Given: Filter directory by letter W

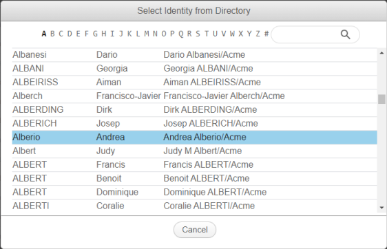Looking at the screenshot, I should coord(232,34).
